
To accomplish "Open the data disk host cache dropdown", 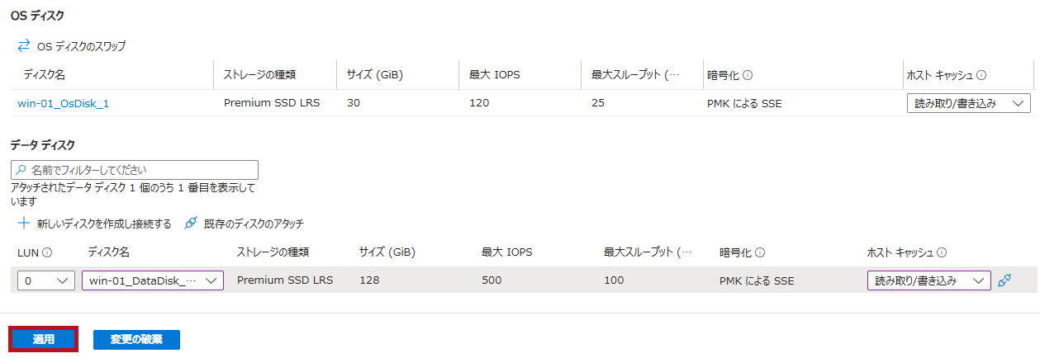I will tap(928, 280).
